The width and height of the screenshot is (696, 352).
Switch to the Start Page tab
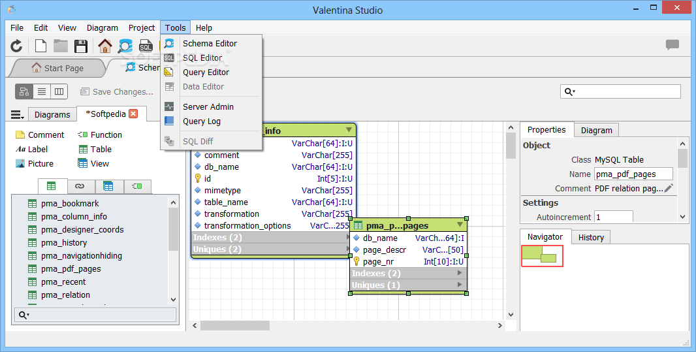point(57,68)
